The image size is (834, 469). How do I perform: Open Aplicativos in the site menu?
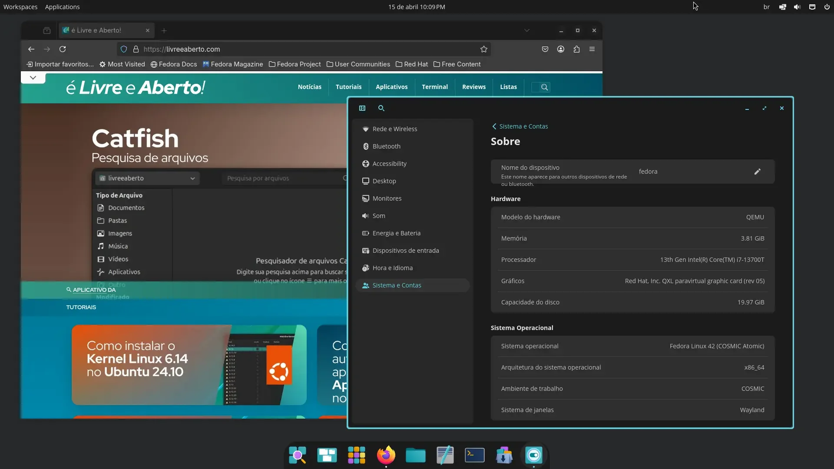[x=392, y=87]
